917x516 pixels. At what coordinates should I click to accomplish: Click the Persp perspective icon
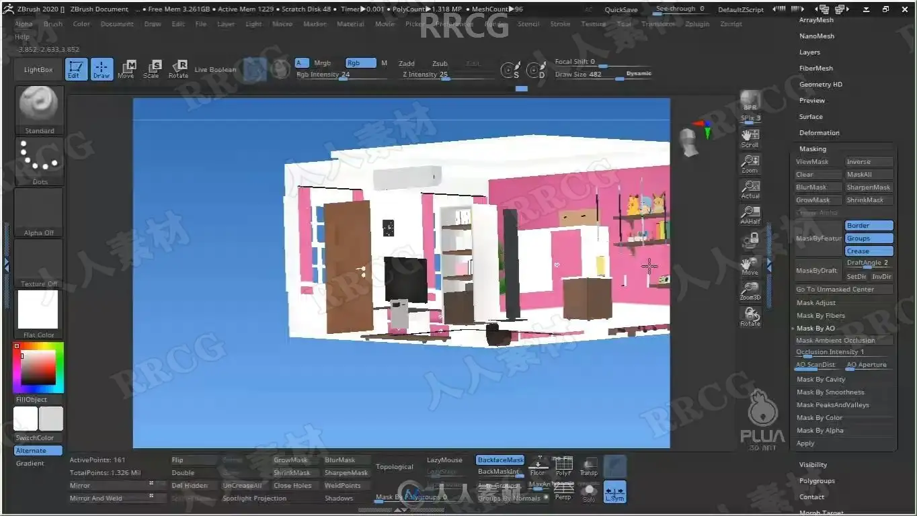[563, 491]
